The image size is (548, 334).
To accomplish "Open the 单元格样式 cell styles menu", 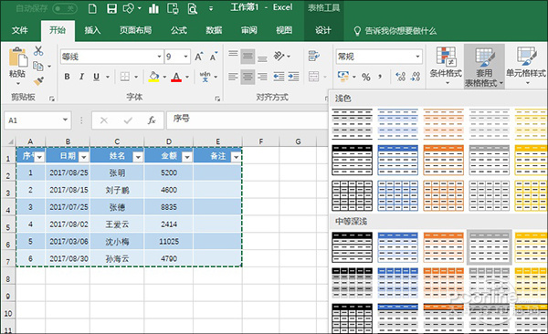I will 526,66.
